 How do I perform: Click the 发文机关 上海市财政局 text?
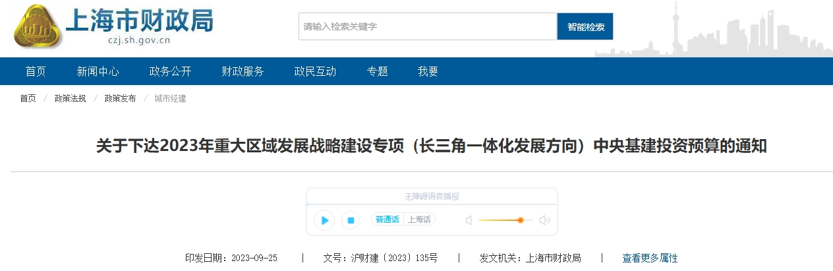(x=531, y=258)
